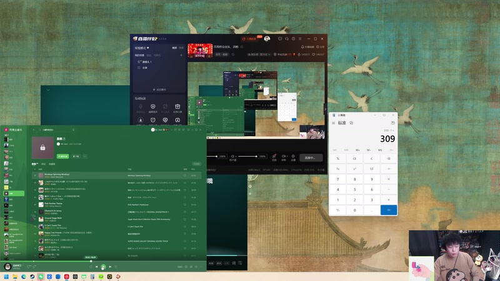The height and width of the screenshot is (281, 500).
Task: Click the streamer avatar in streaming app
Action: [267, 39]
